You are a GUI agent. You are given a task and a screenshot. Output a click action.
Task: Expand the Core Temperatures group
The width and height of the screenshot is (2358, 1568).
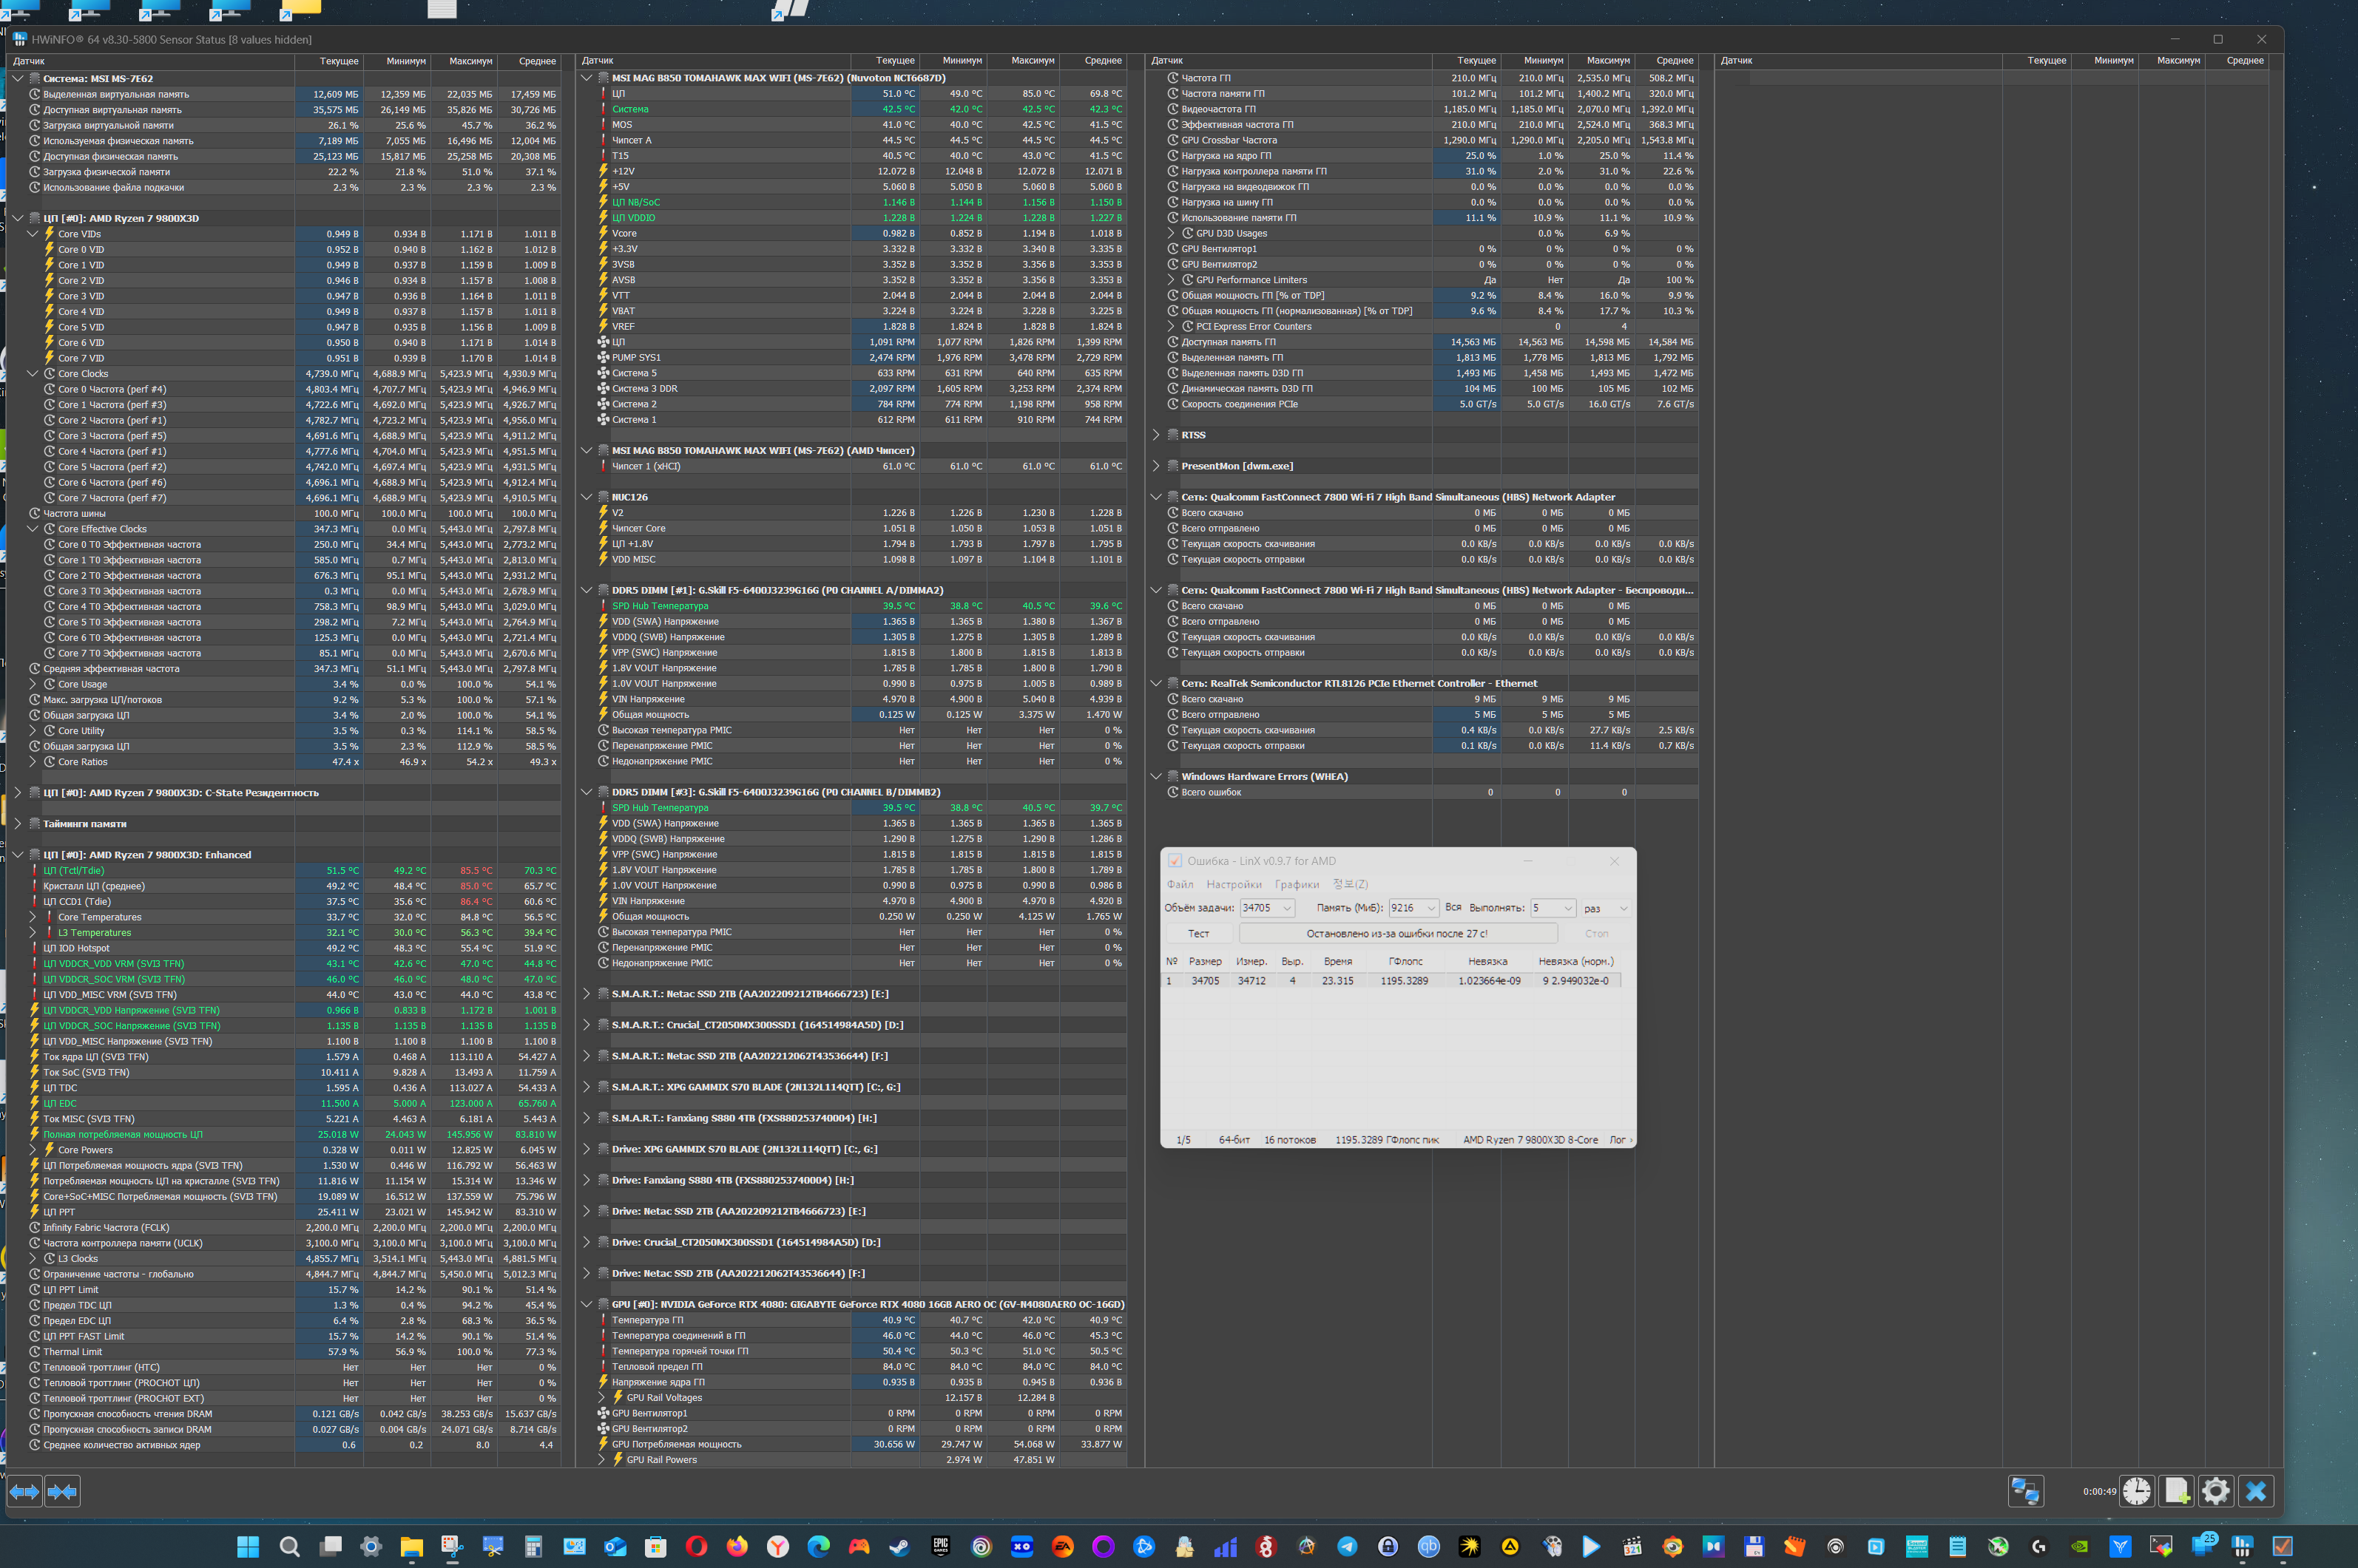click(x=32, y=917)
